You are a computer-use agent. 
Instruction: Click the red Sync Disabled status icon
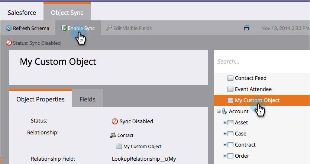(x=115, y=121)
